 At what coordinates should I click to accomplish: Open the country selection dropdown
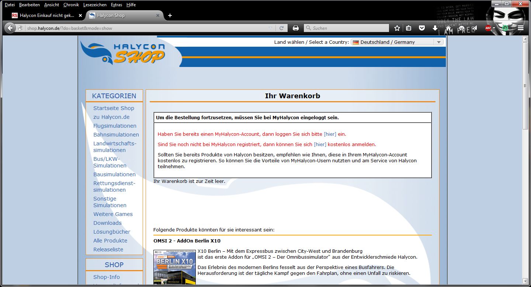click(x=397, y=42)
